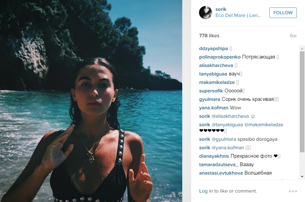Open the sorik username in post header

pyautogui.click(x=221, y=9)
